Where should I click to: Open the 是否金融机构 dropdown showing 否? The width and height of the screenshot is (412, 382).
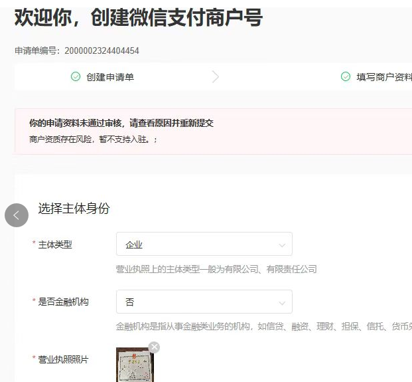(x=204, y=302)
